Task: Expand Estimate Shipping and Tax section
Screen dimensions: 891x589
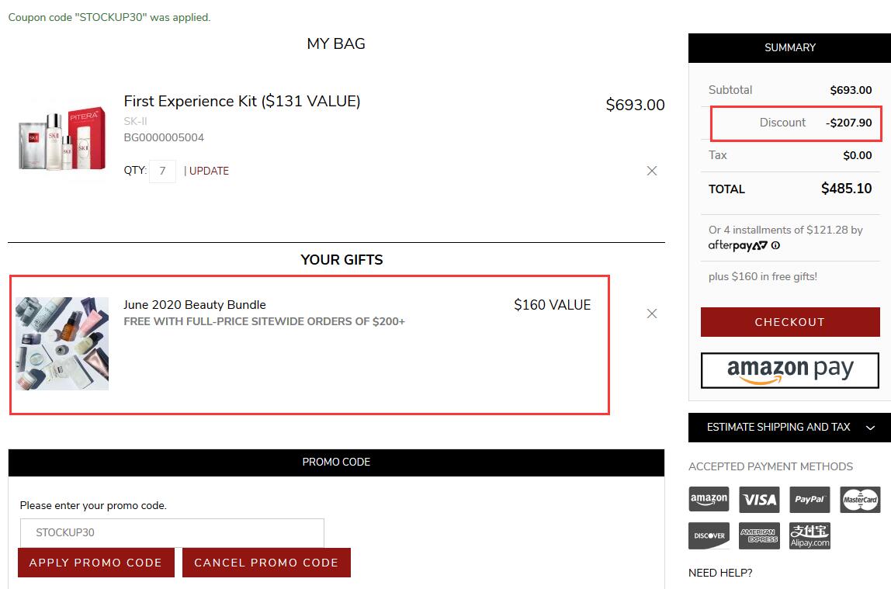Action: 789,427
